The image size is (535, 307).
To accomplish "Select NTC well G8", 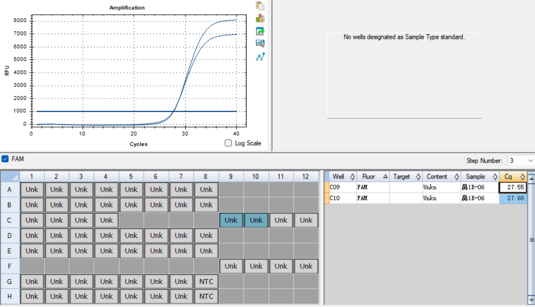I will pos(206,282).
